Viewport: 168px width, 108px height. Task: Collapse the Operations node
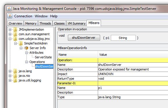coord(27,62)
